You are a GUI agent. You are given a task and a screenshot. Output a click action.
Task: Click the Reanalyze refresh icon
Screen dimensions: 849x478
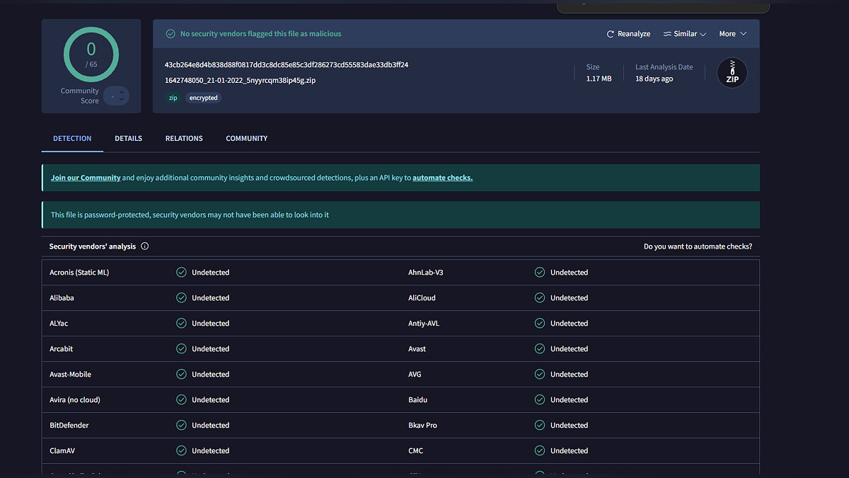coord(611,34)
